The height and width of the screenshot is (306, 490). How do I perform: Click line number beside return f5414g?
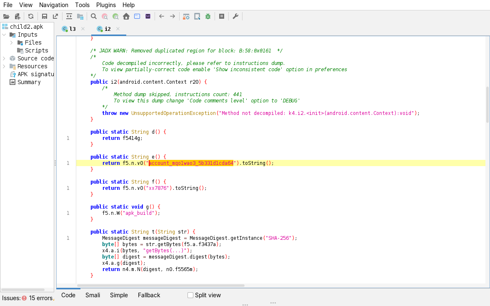(x=68, y=138)
